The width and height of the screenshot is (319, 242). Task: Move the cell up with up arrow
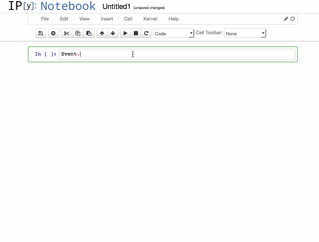102,33
